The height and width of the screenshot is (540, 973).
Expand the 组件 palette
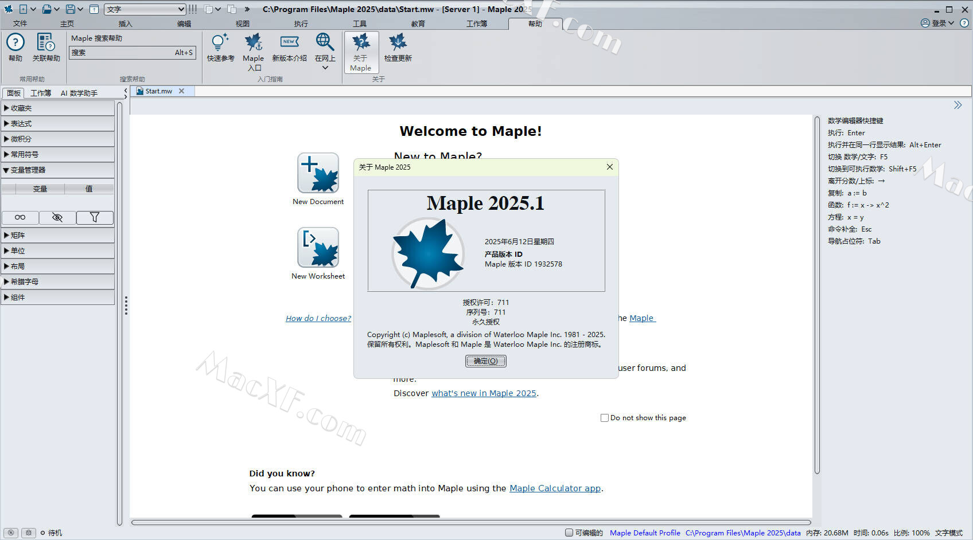coord(58,298)
